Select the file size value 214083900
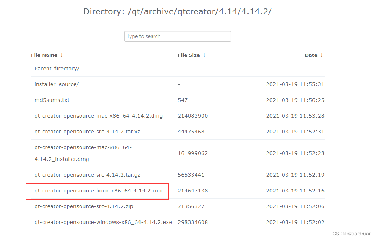 click(x=193, y=116)
